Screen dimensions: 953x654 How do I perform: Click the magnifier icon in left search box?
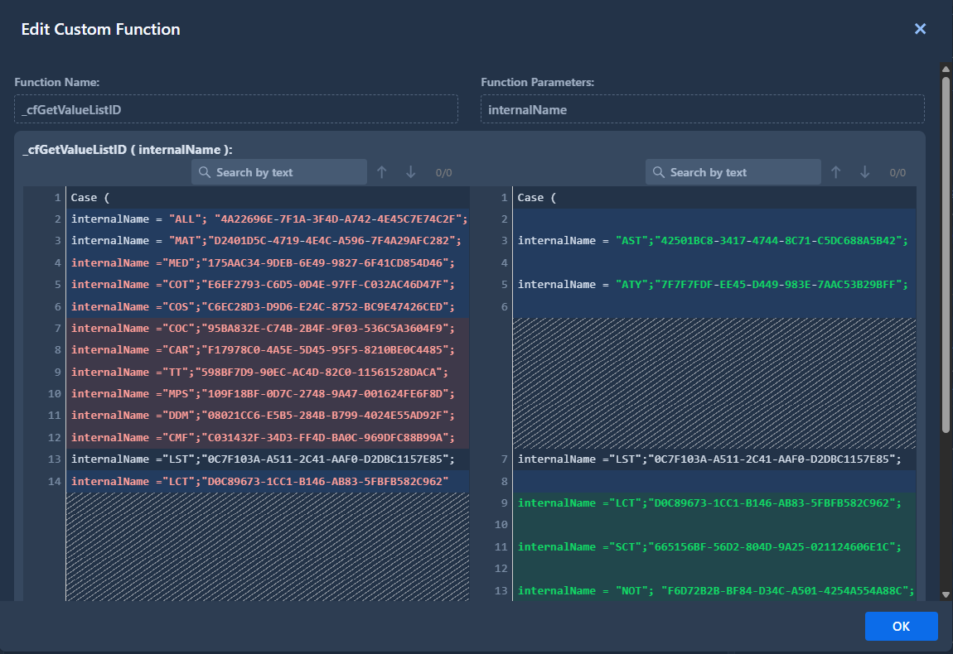204,172
